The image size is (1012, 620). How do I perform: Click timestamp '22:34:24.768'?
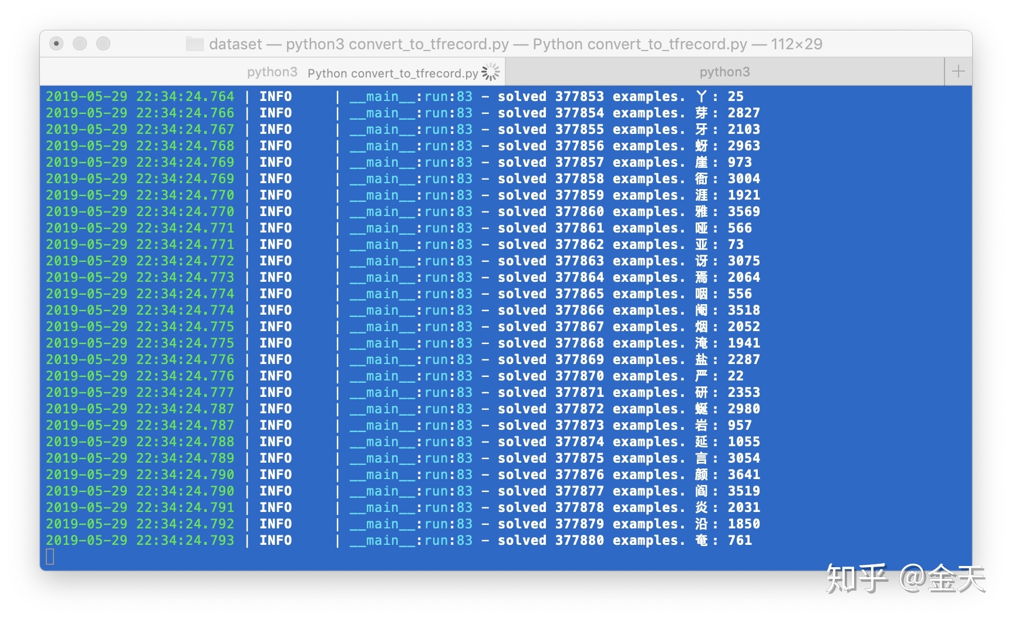pos(185,146)
